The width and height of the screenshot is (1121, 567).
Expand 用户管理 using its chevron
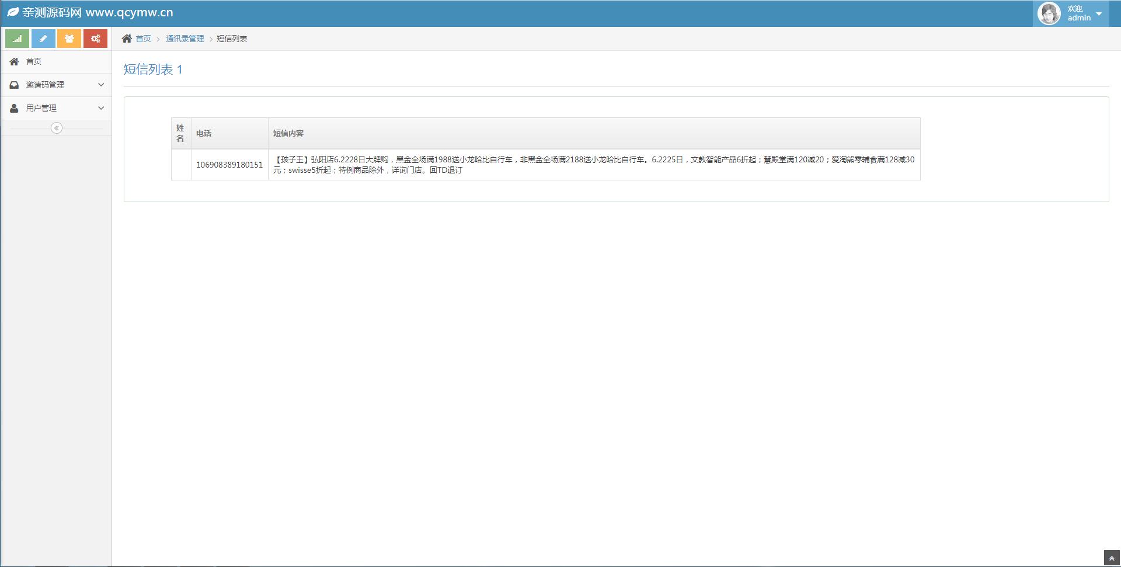pos(101,108)
